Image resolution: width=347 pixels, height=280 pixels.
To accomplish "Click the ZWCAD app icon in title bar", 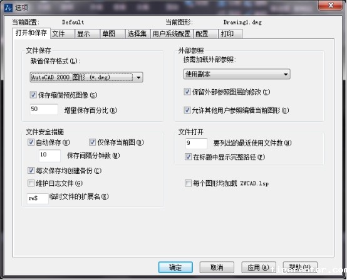I will pyautogui.click(x=9, y=8).
